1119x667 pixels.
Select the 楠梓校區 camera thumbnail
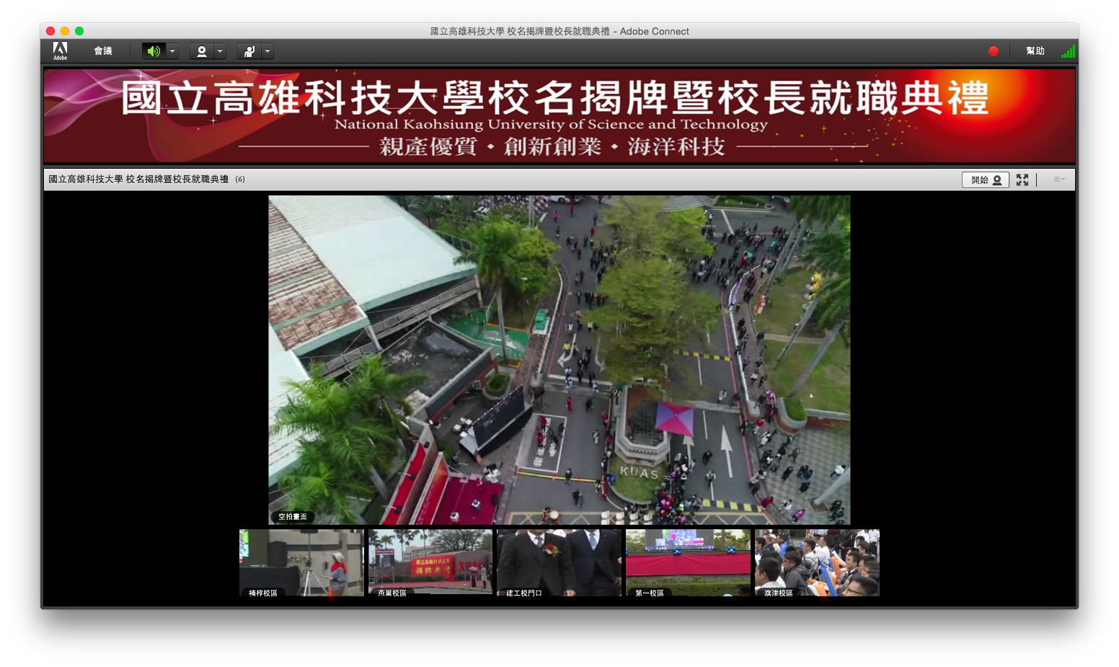pos(301,562)
